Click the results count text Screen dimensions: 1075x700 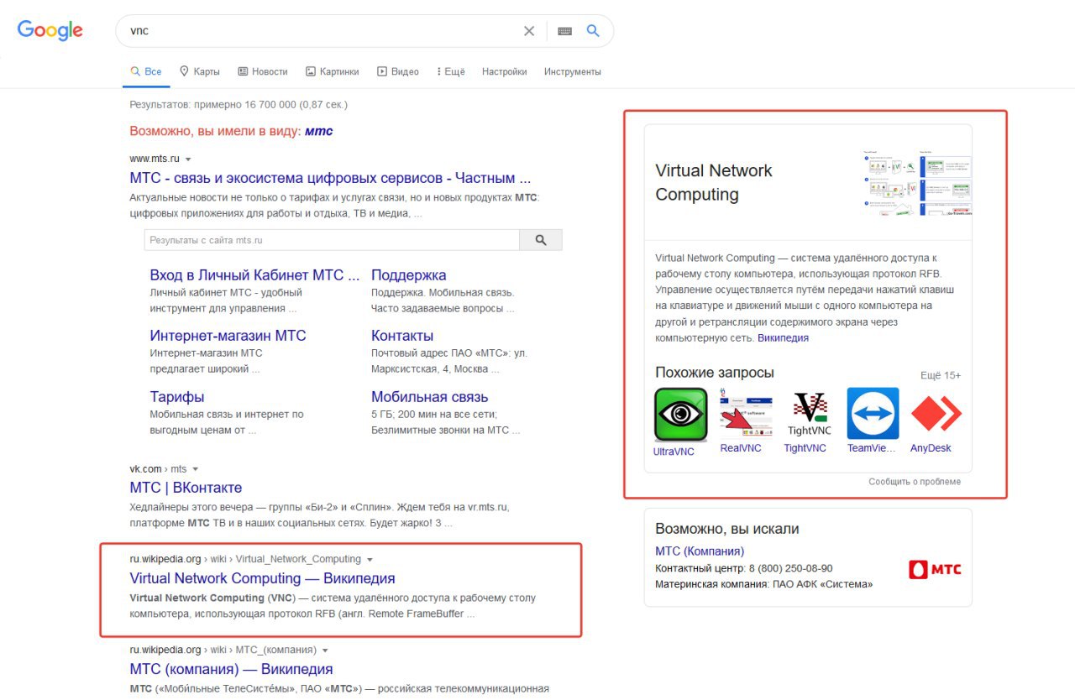point(239,105)
